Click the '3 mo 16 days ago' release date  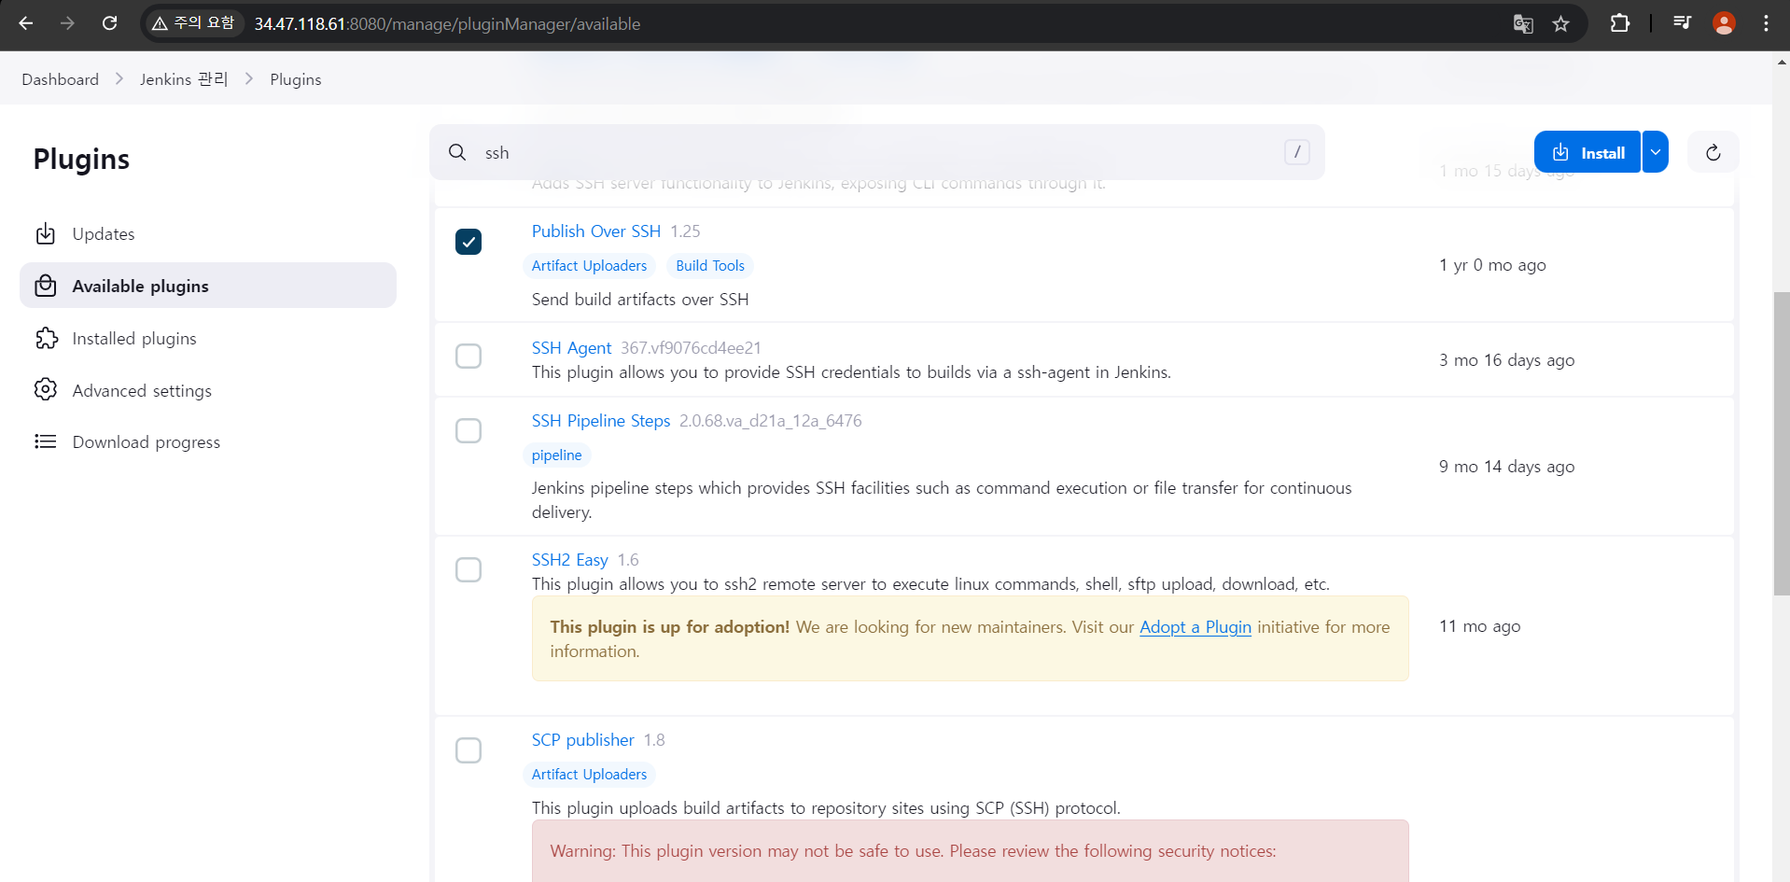pos(1506,360)
